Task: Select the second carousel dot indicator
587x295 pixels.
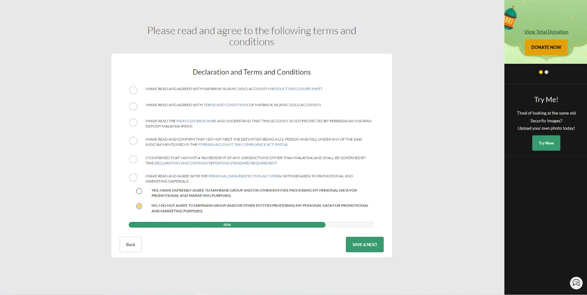Action: click(546, 72)
